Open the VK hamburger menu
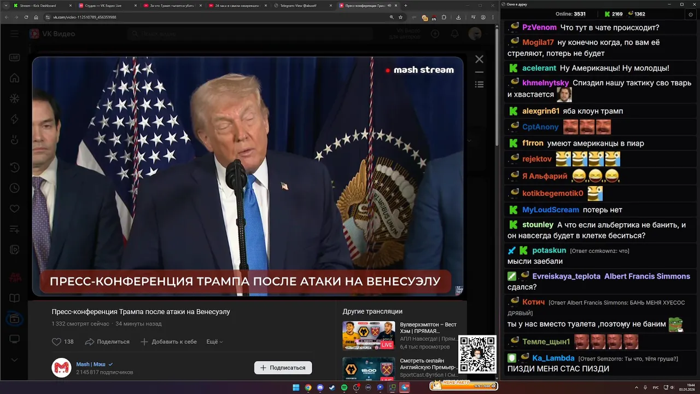The image size is (700, 394). pos(14,34)
